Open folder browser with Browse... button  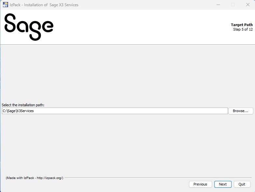(241, 111)
